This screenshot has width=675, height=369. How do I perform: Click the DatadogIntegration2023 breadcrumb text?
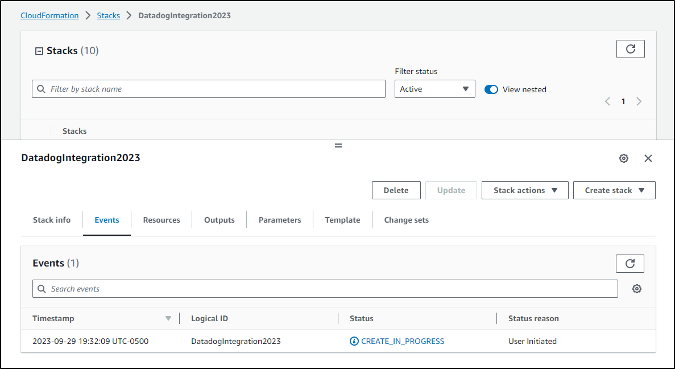coord(184,15)
